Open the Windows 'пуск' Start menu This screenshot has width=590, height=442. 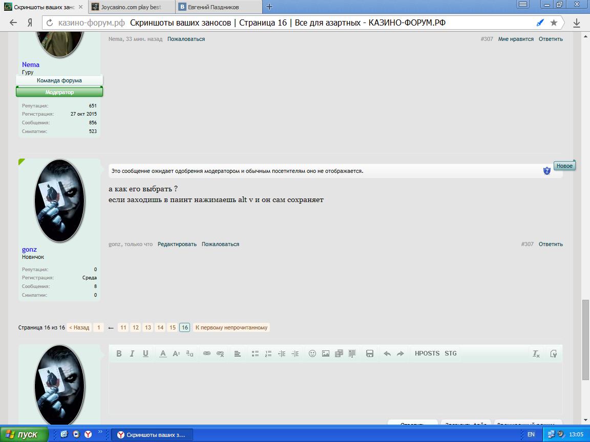24,434
